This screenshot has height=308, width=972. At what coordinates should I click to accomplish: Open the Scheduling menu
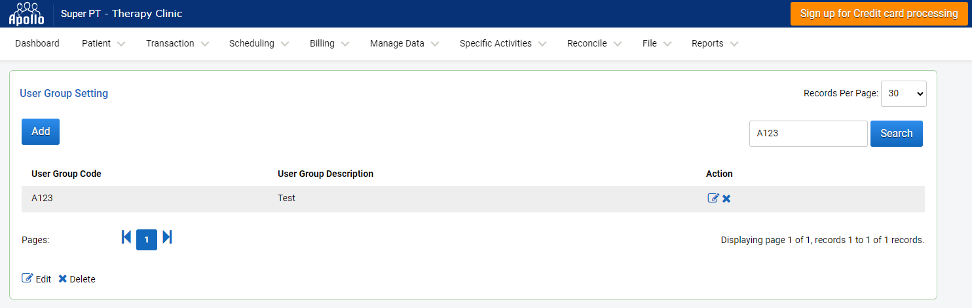click(259, 44)
